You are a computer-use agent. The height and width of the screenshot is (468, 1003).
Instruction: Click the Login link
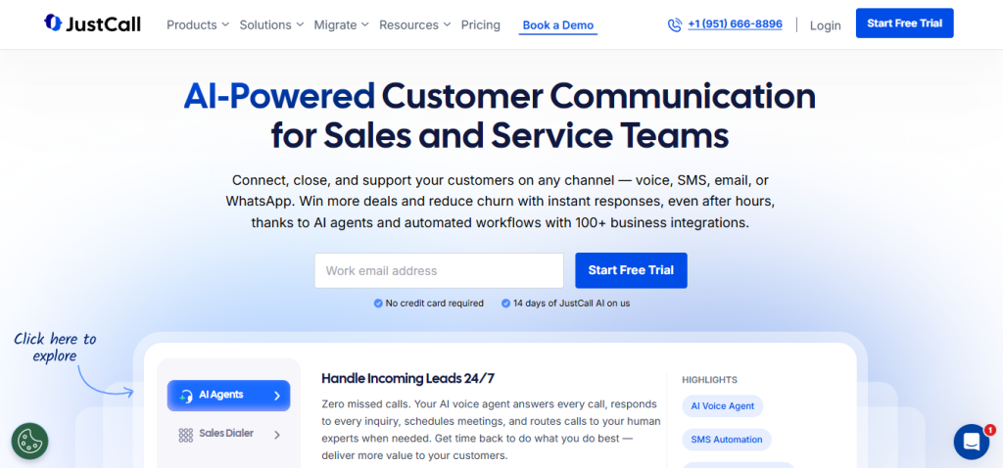[825, 25]
